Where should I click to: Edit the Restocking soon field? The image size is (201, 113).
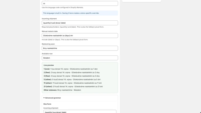click(80, 48)
